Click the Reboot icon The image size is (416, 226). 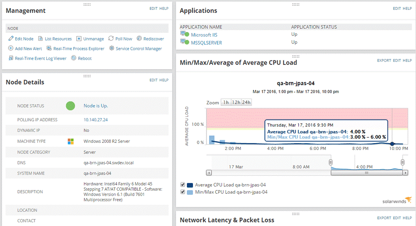[x=74, y=58]
